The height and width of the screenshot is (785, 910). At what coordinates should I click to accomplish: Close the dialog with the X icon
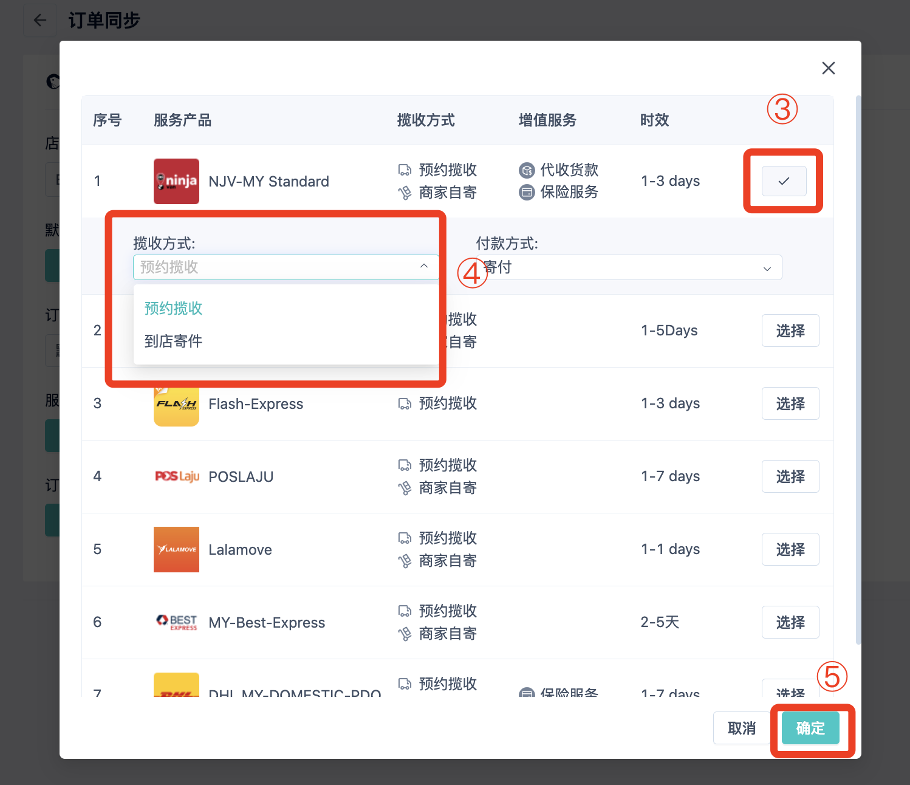point(828,68)
